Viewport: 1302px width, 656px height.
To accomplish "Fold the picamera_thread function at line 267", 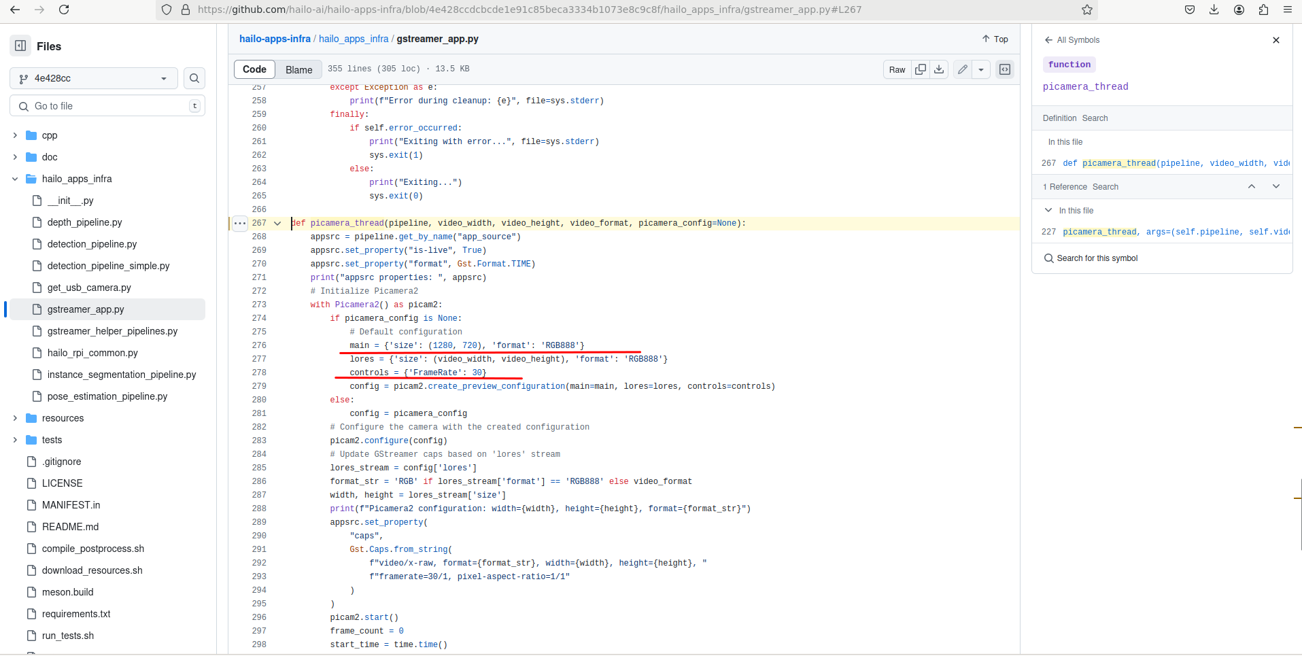I will [x=277, y=223].
